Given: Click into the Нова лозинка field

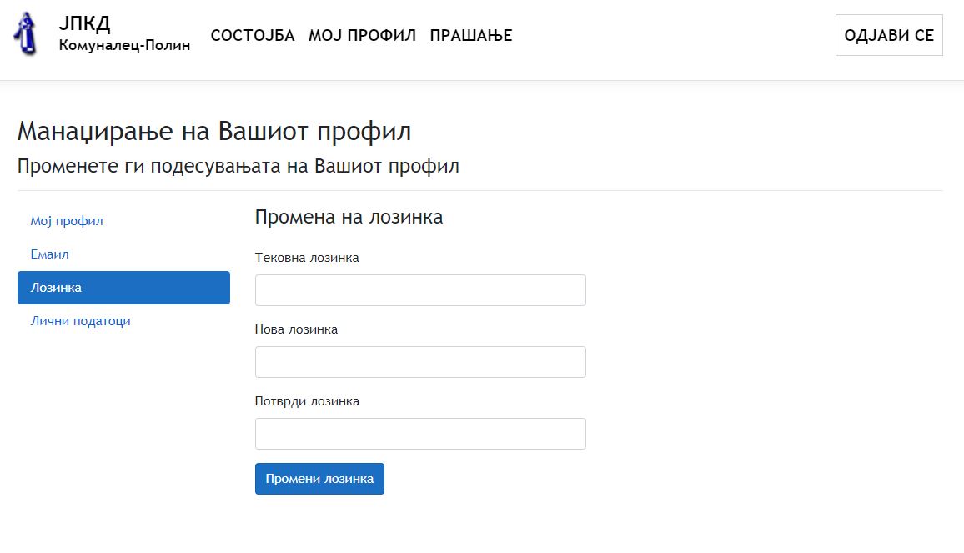Looking at the screenshot, I should (x=420, y=362).
